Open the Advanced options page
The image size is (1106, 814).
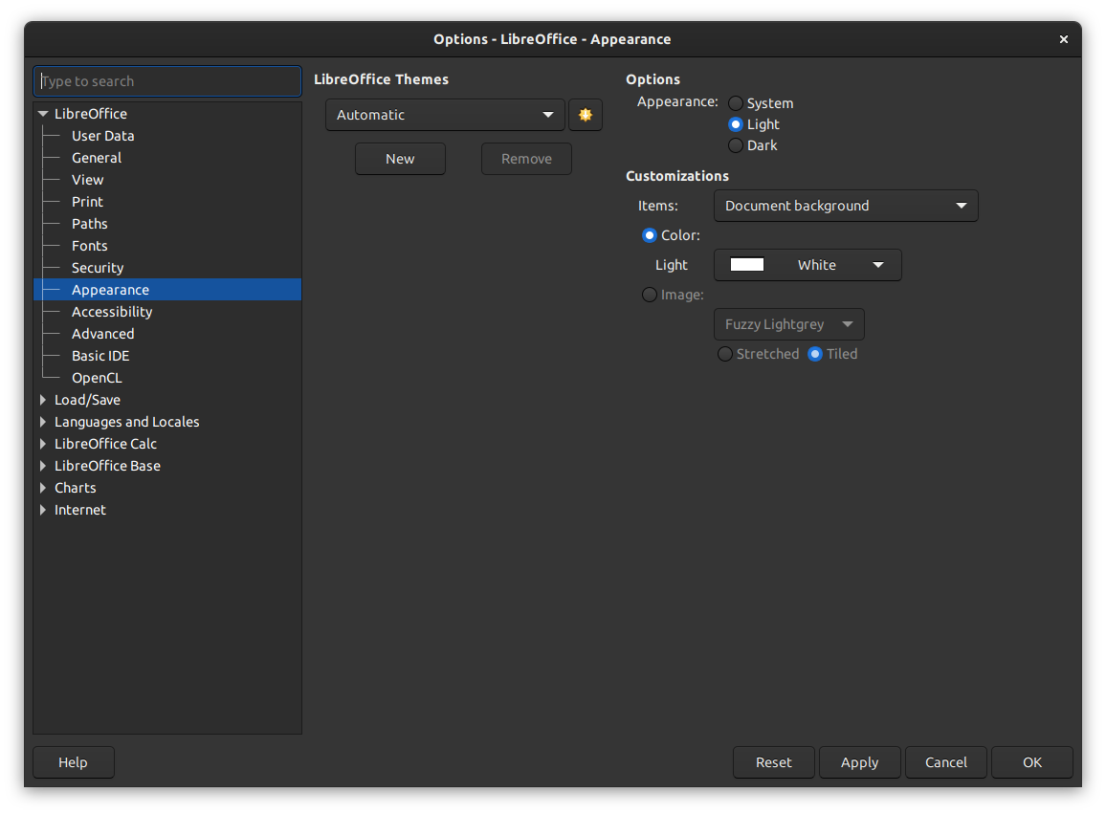tap(103, 334)
